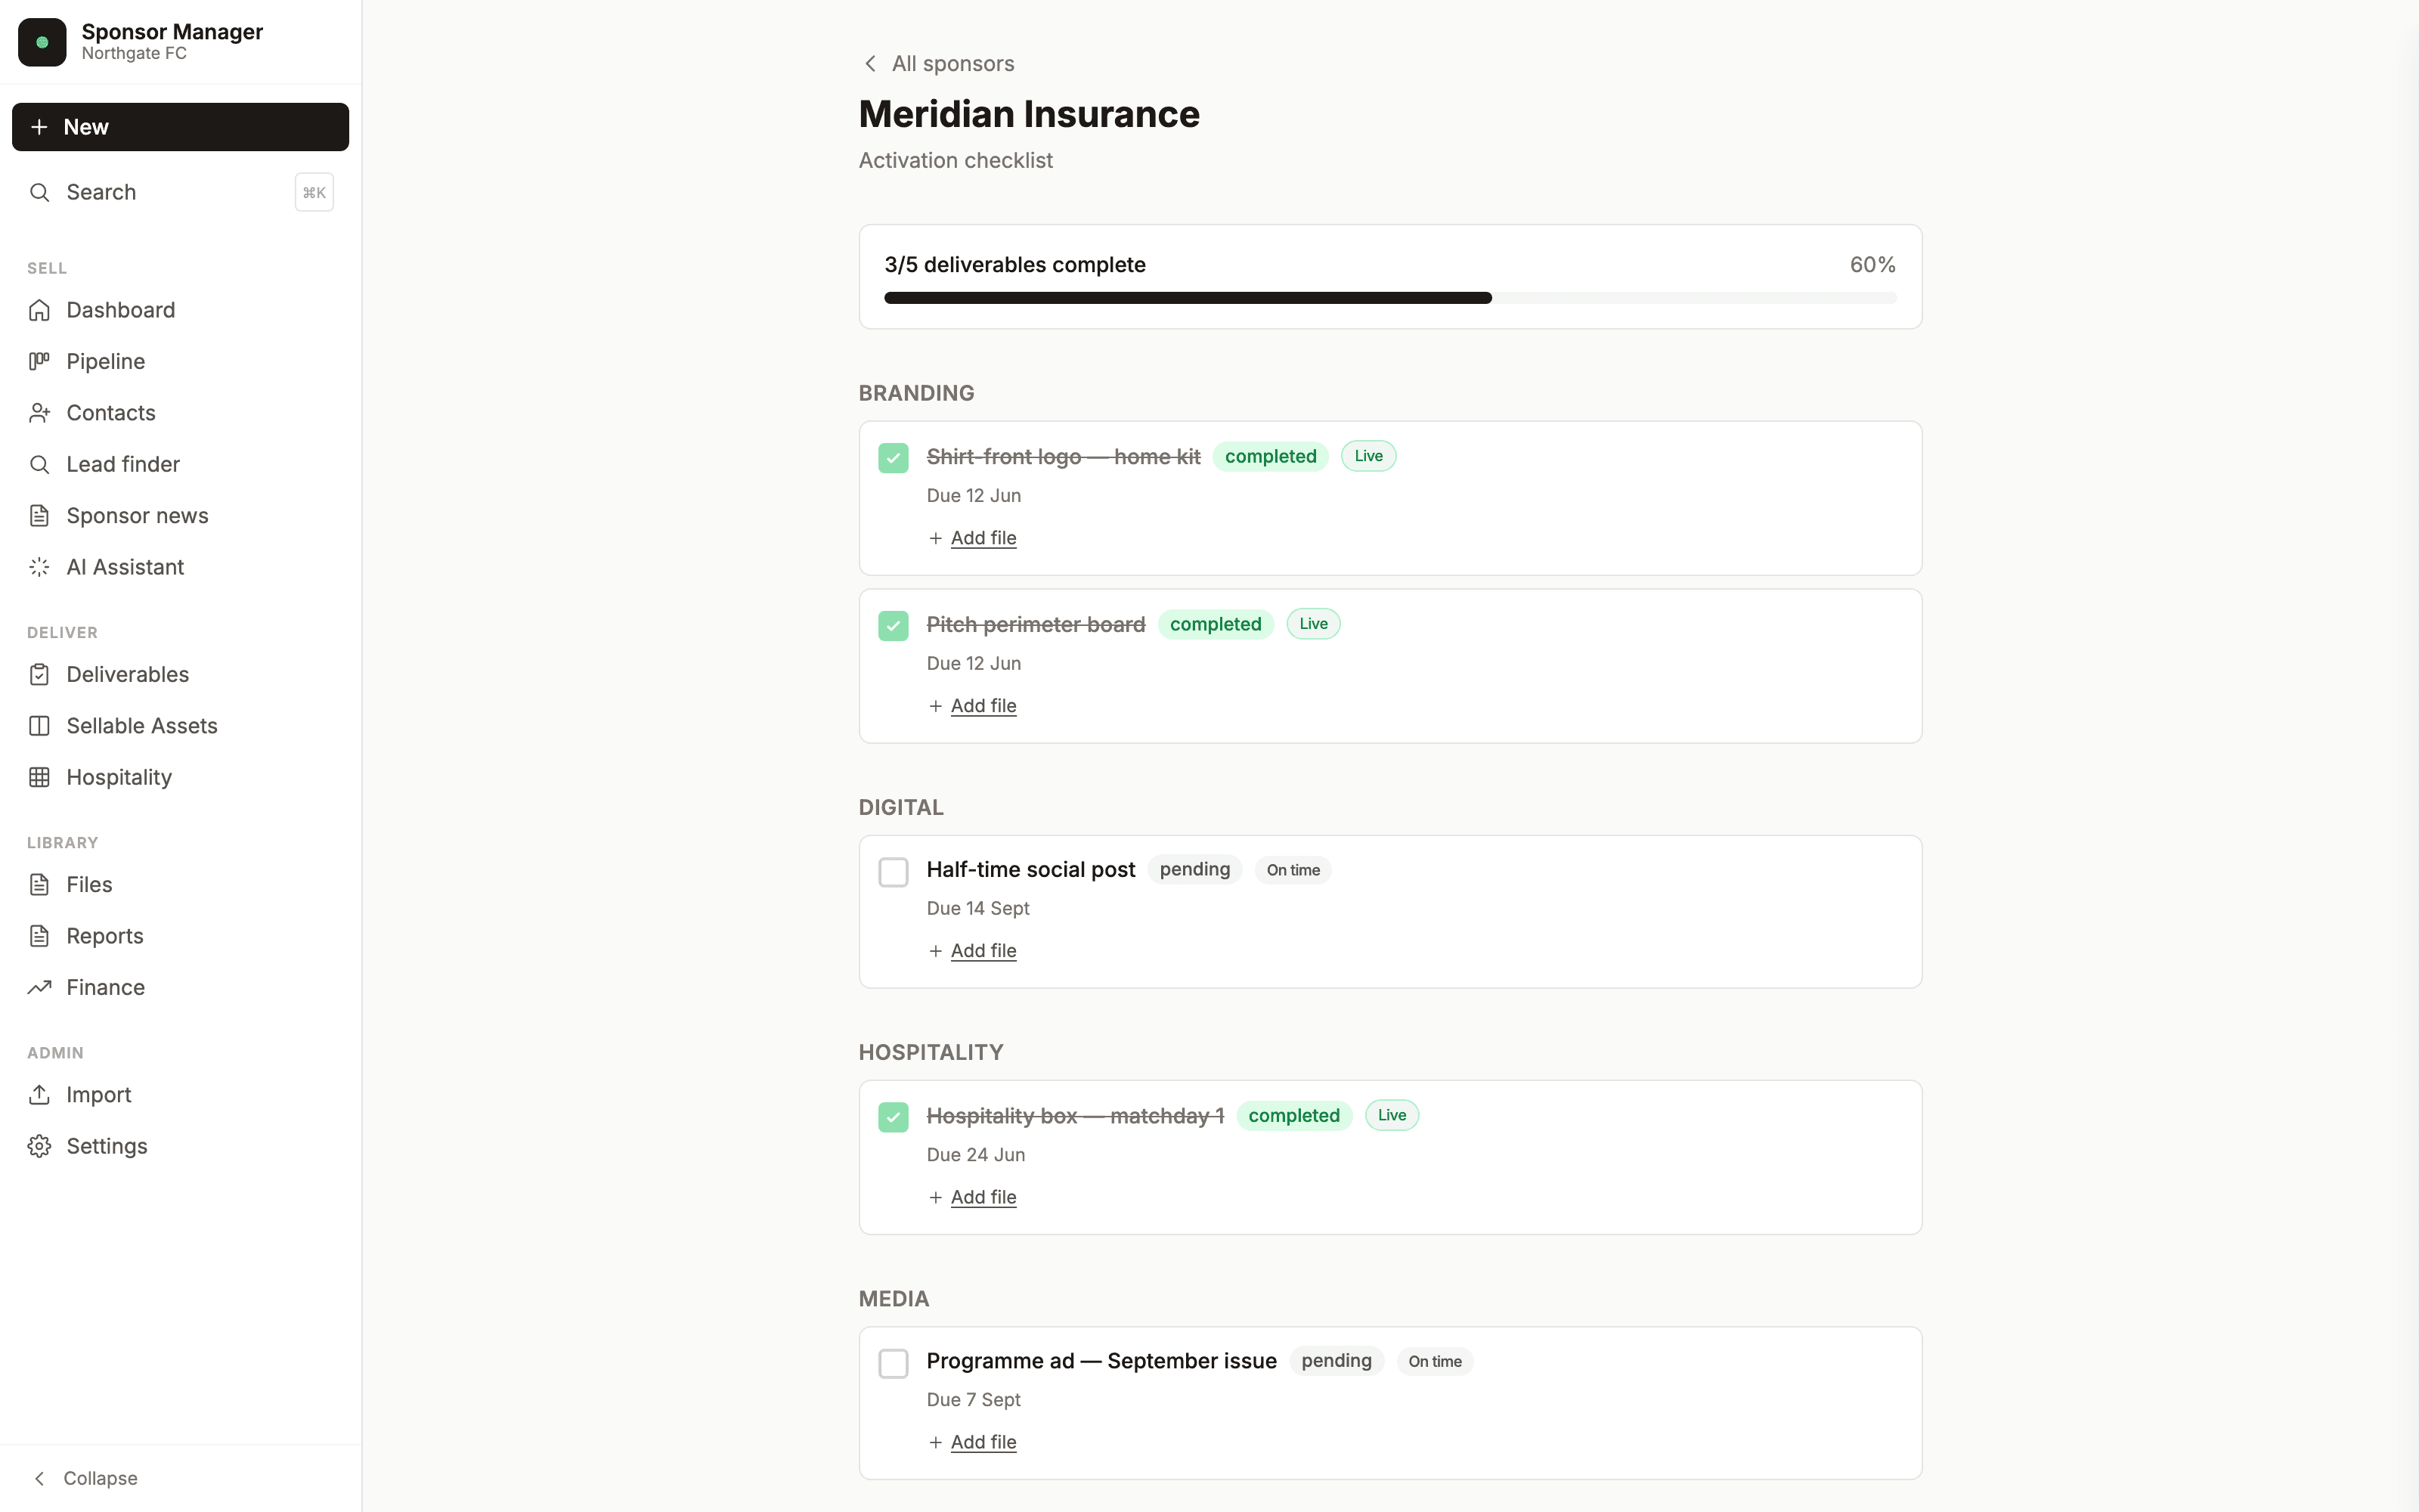The image size is (2419, 1512).
Task: Click the ⌘K shortcut badge
Action: [x=314, y=192]
